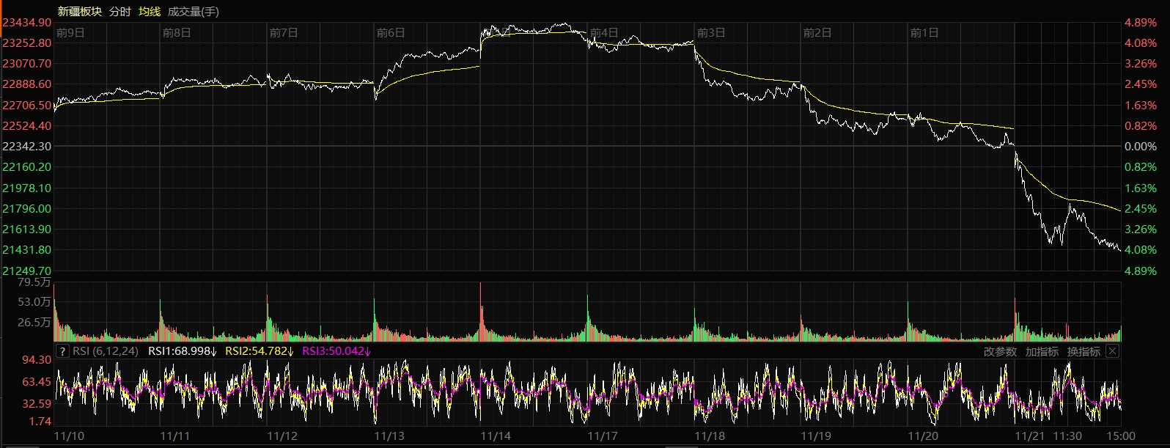Image resolution: width=1170 pixels, height=448 pixels.
Task: Click the 23434.90 top price axis label
Action: coord(26,23)
